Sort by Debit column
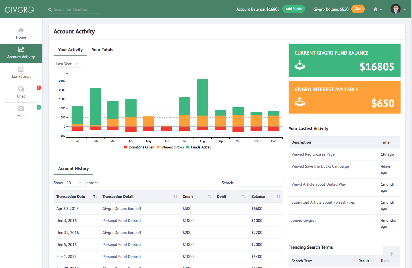The width and height of the screenshot is (412, 268). pyautogui.click(x=231, y=196)
